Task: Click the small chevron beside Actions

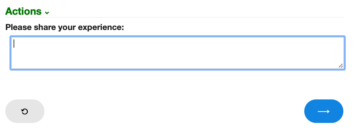Action: (47, 13)
